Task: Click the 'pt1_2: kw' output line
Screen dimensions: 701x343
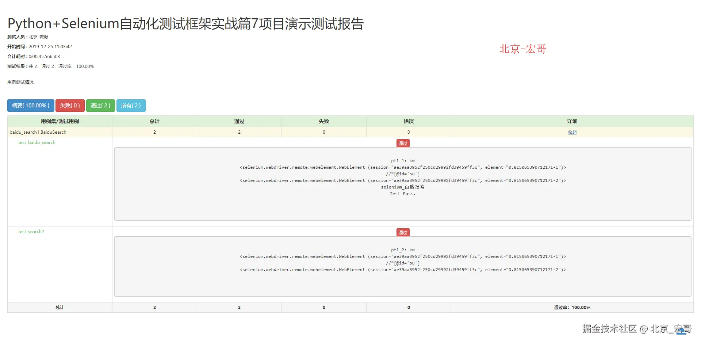Action: pyautogui.click(x=403, y=250)
